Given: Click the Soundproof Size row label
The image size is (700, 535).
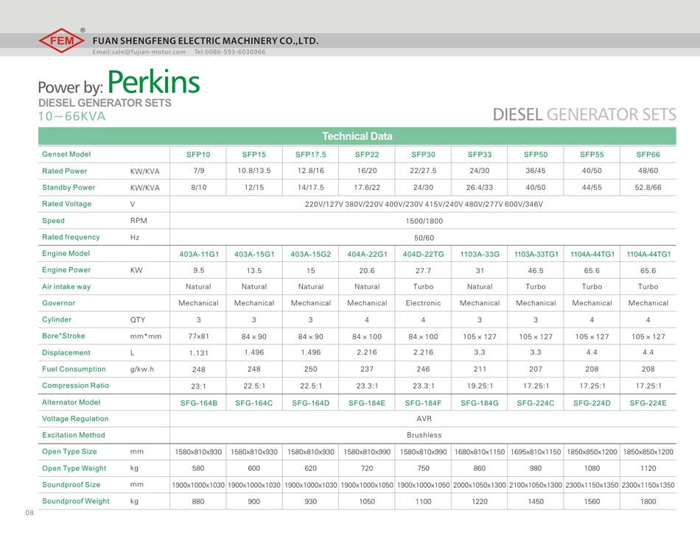Looking at the screenshot, I should pos(71,485).
